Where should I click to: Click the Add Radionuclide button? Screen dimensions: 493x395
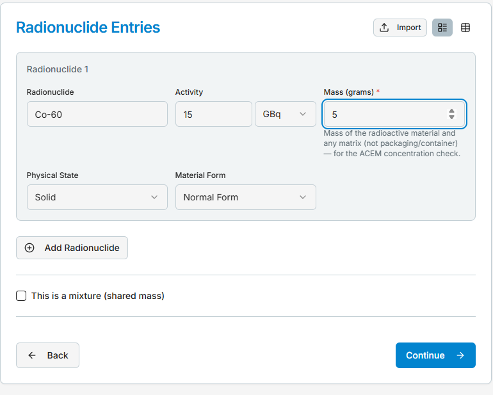72,248
